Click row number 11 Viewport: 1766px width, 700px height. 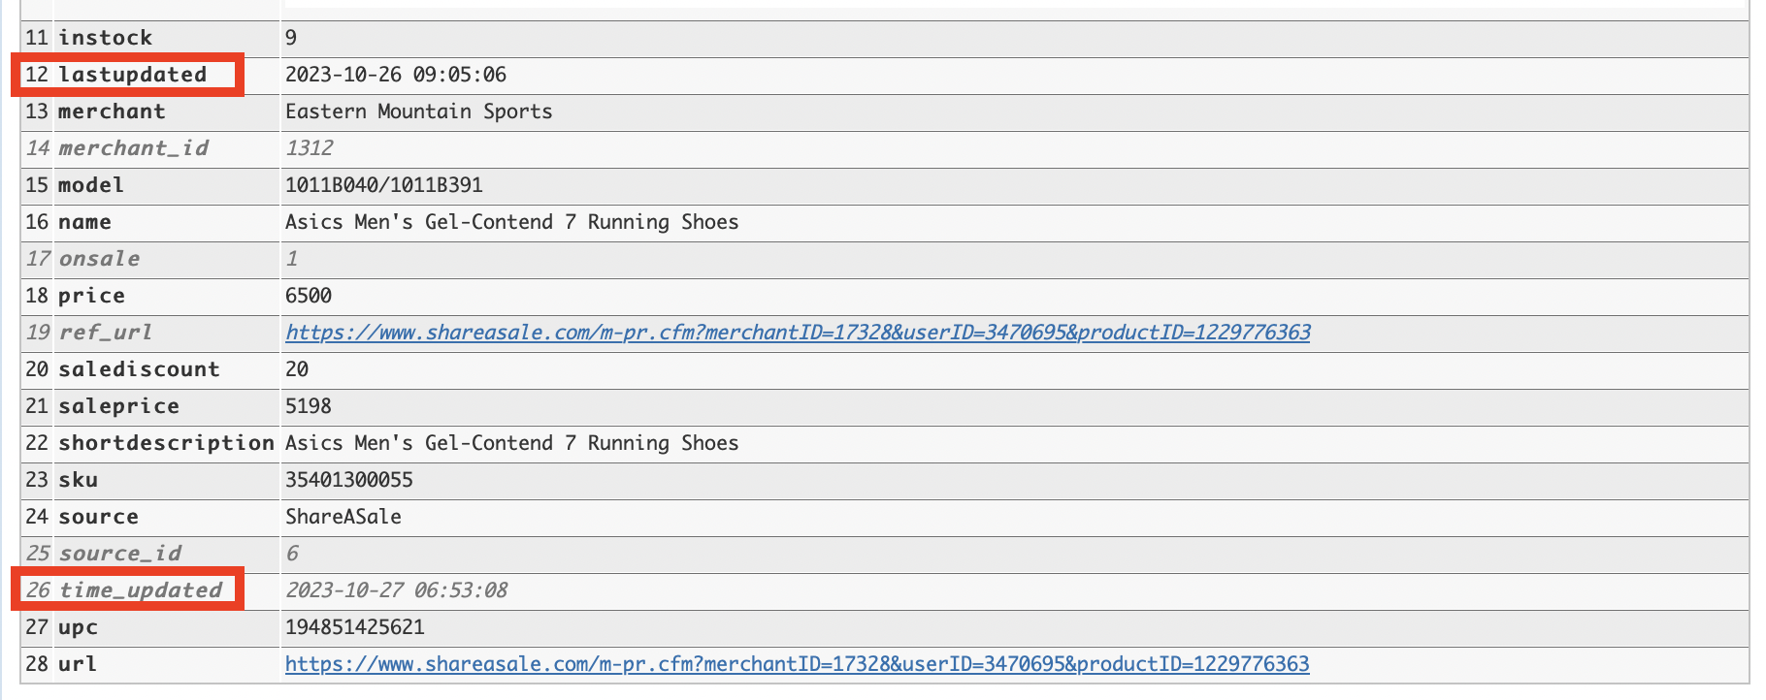37,38
